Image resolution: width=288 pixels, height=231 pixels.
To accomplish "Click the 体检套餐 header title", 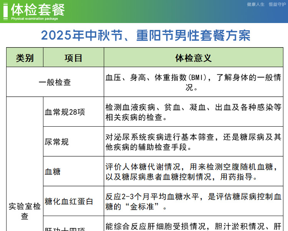I will click(38, 9).
